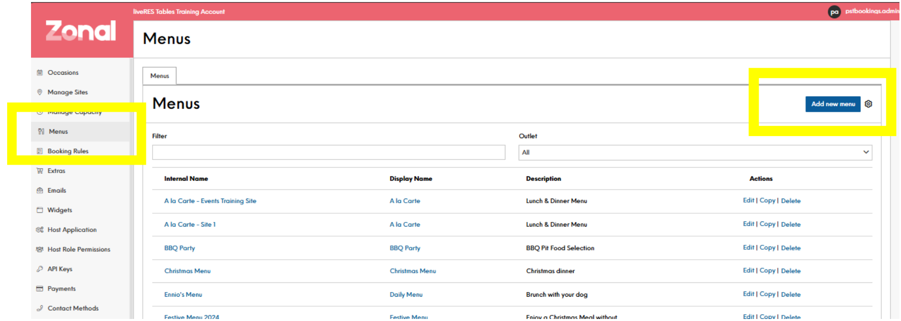Click the Extras cart icon
901x321 pixels.
[40, 171]
